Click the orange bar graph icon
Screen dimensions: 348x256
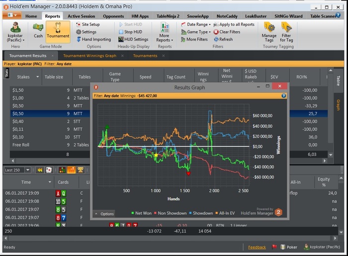click(x=71, y=170)
